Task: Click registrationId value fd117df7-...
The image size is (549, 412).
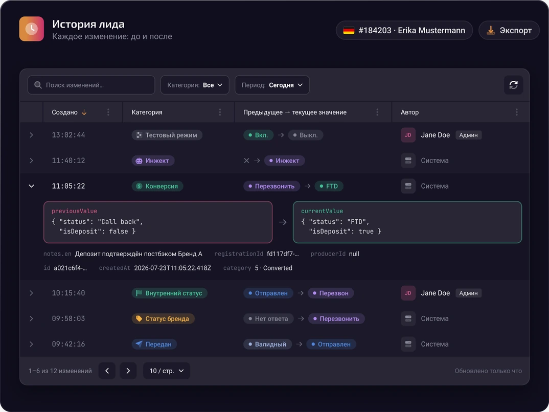Action: pos(283,254)
